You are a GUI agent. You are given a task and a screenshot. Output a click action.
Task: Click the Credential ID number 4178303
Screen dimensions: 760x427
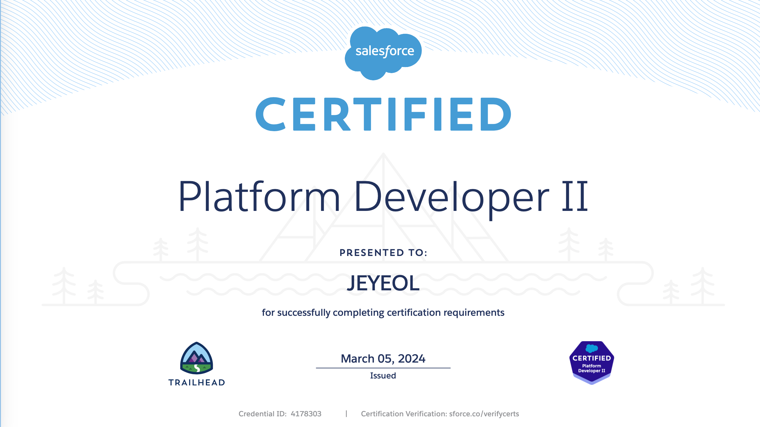pos(306,414)
